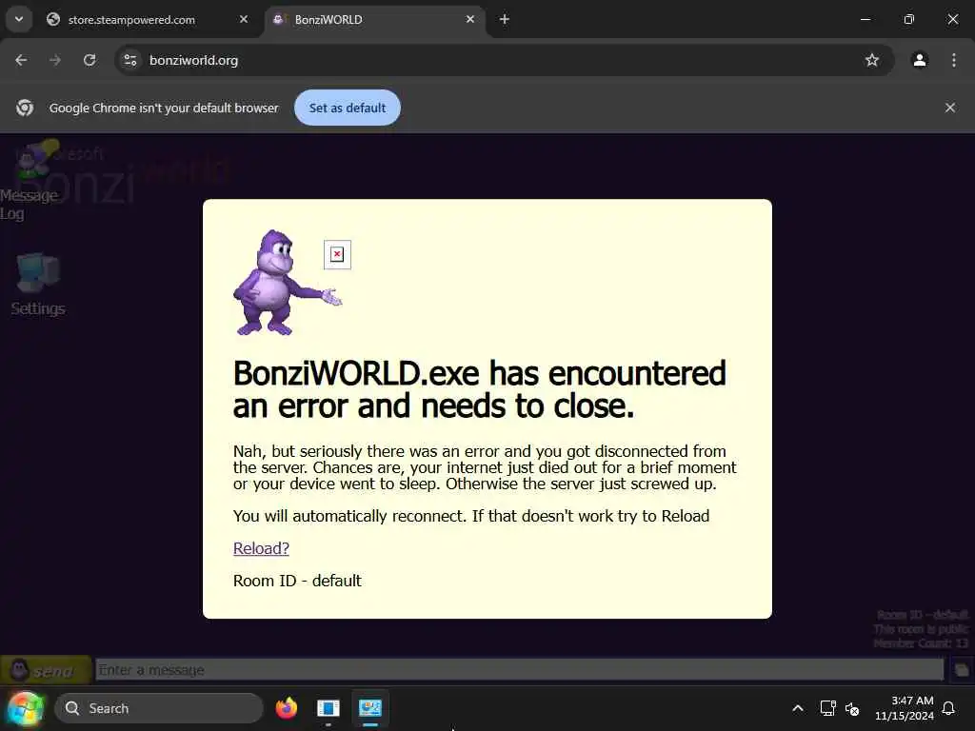View site information icon in address bar
The image size is (975, 731).
[x=130, y=60]
